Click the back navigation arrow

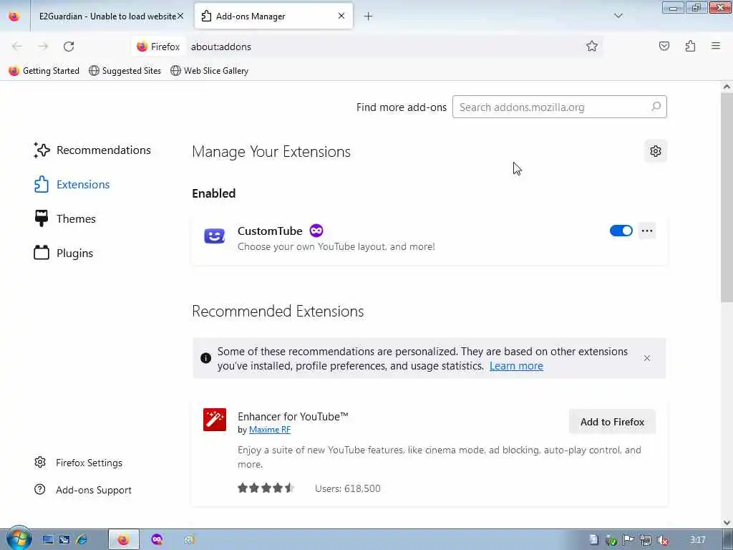[17, 47]
